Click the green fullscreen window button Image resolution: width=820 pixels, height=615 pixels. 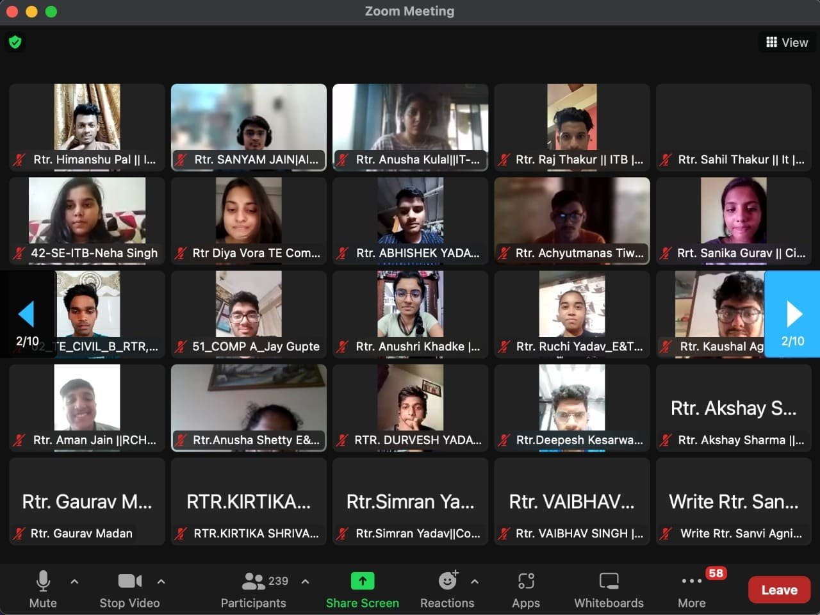[x=51, y=12]
